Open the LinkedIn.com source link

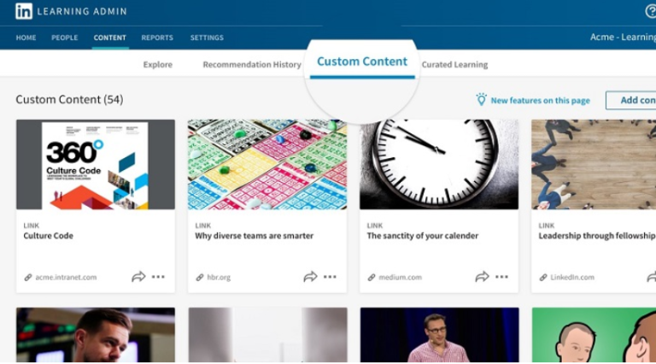[572, 277]
